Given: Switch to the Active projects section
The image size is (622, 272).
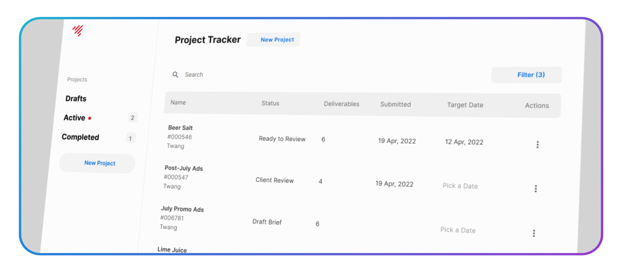Looking at the screenshot, I should (75, 118).
